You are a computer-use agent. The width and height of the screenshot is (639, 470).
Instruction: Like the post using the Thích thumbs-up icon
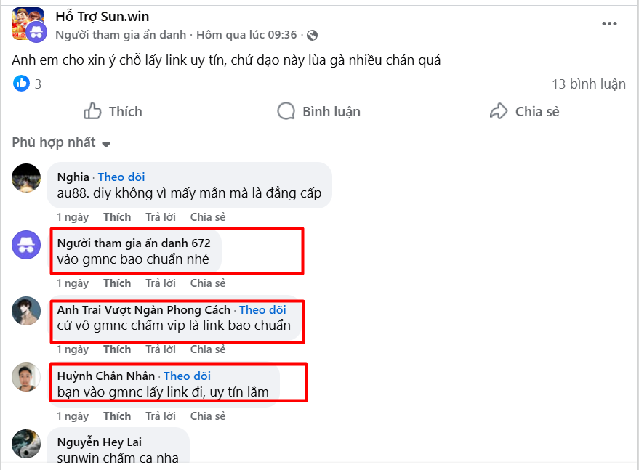point(92,110)
